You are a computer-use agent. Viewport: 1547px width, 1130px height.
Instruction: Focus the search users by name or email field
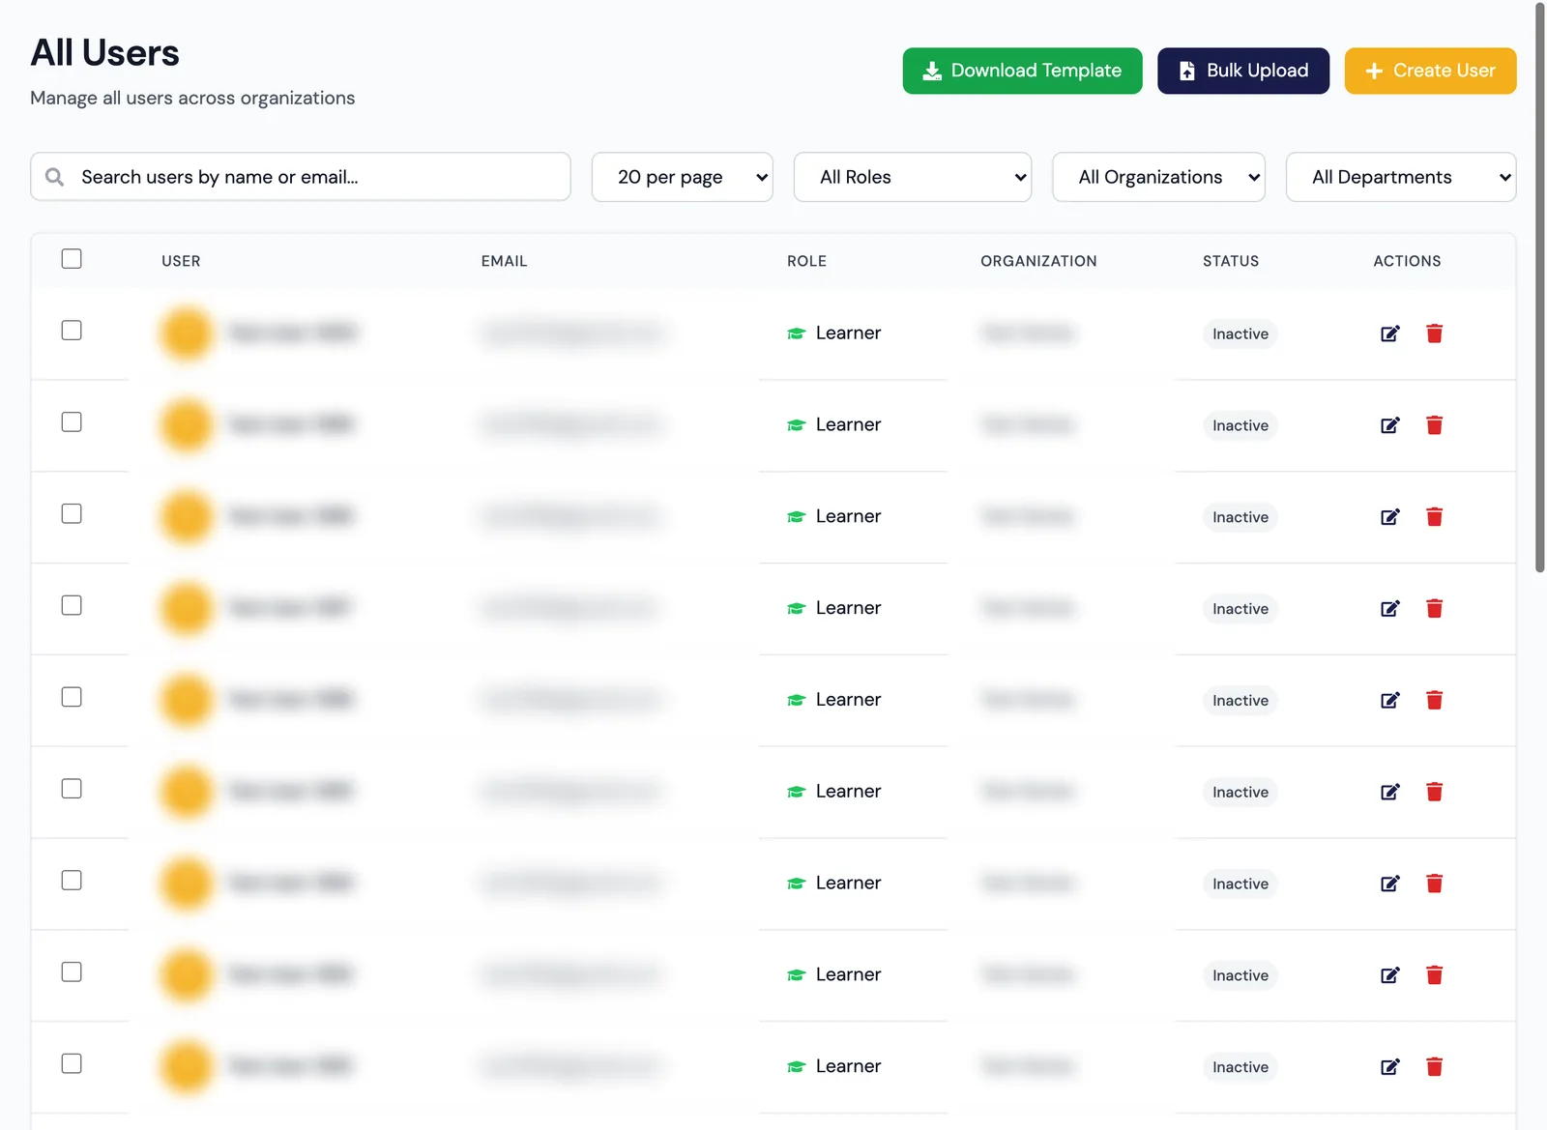(x=301, y=177)
